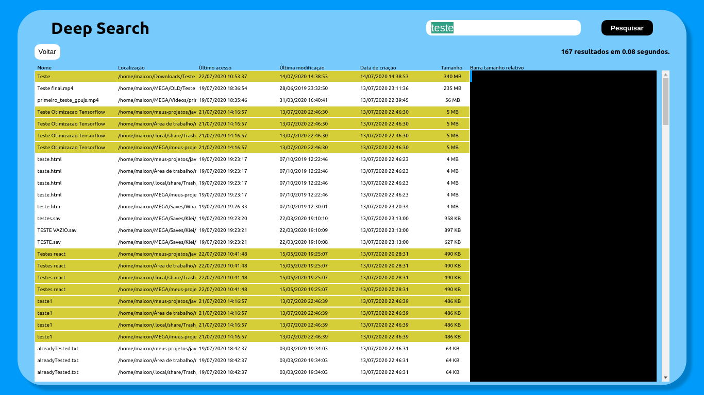The height and width of the screenshot is (395, 704).
Task: Click the Última modificação column header
Action: [x=302, y=67]
